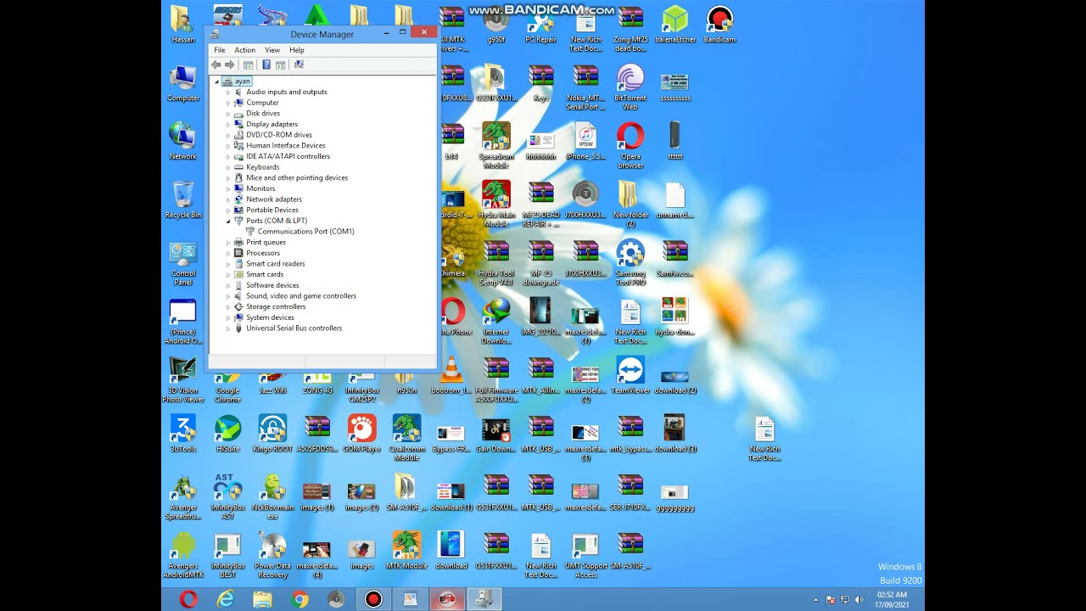This screenshot has height=611, width=1086.
Task: Click the blue Help question-mark toolbar icon
Action: 266,64
